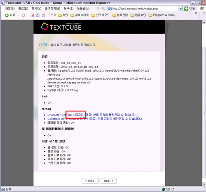Expand the address bar dropdown arrow
206x192 pixels.
point(180,9)
